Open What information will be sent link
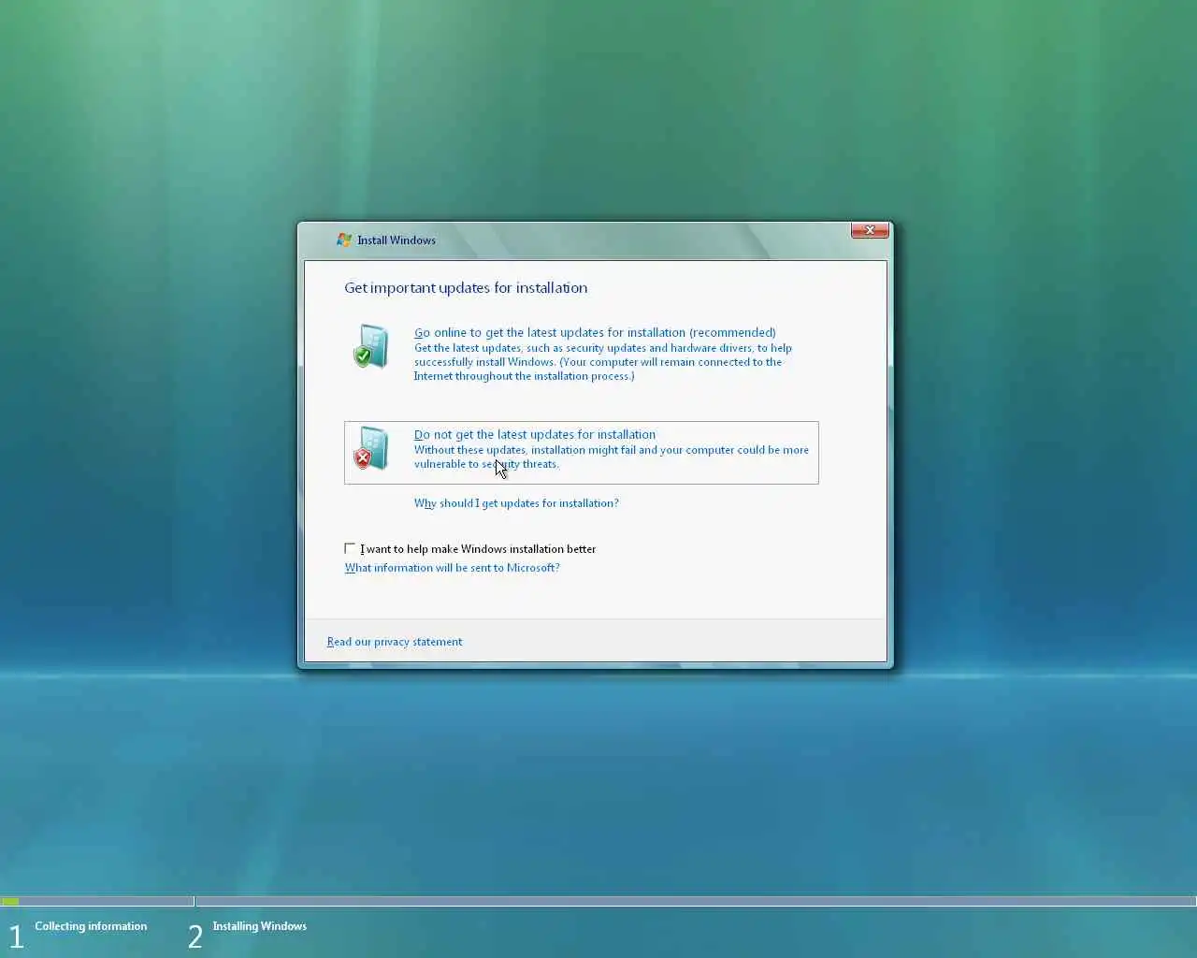Viewport: 1197px width, 958px height. pyautogui.click(x=452, y=568)
